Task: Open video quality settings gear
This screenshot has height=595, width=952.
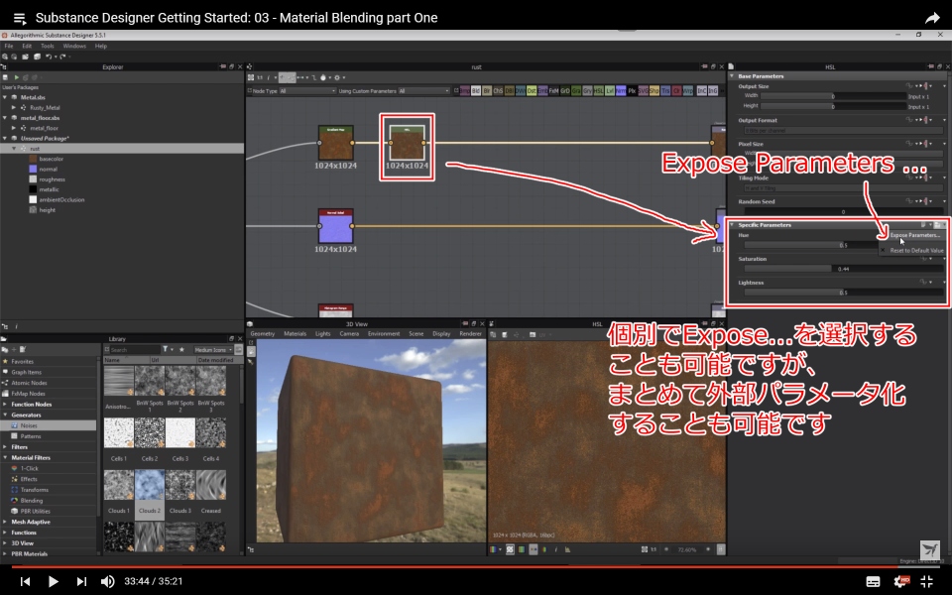Action: click(901, 582)
